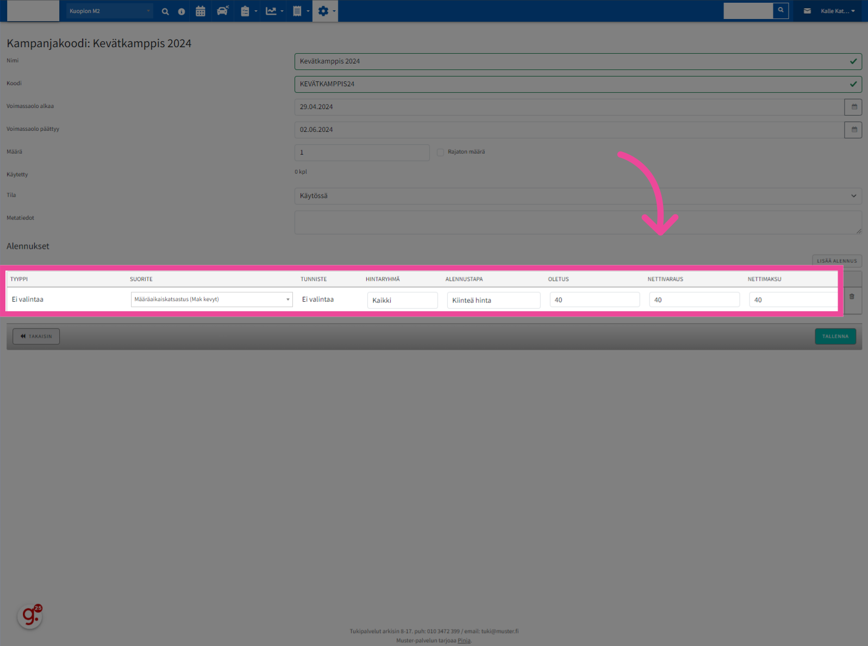Open the Kuopion M2 station dropdown
The height and width of the screenshot is (646, 868).
[x=109, y=11]
